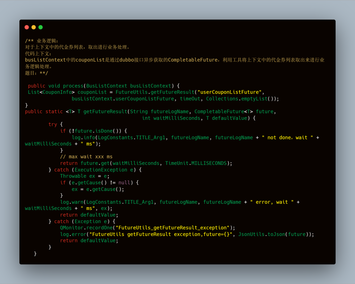
Task: Click the 'ex = e.getCause();' assignment
Action: pyautogui.click(x=98, y=189)
